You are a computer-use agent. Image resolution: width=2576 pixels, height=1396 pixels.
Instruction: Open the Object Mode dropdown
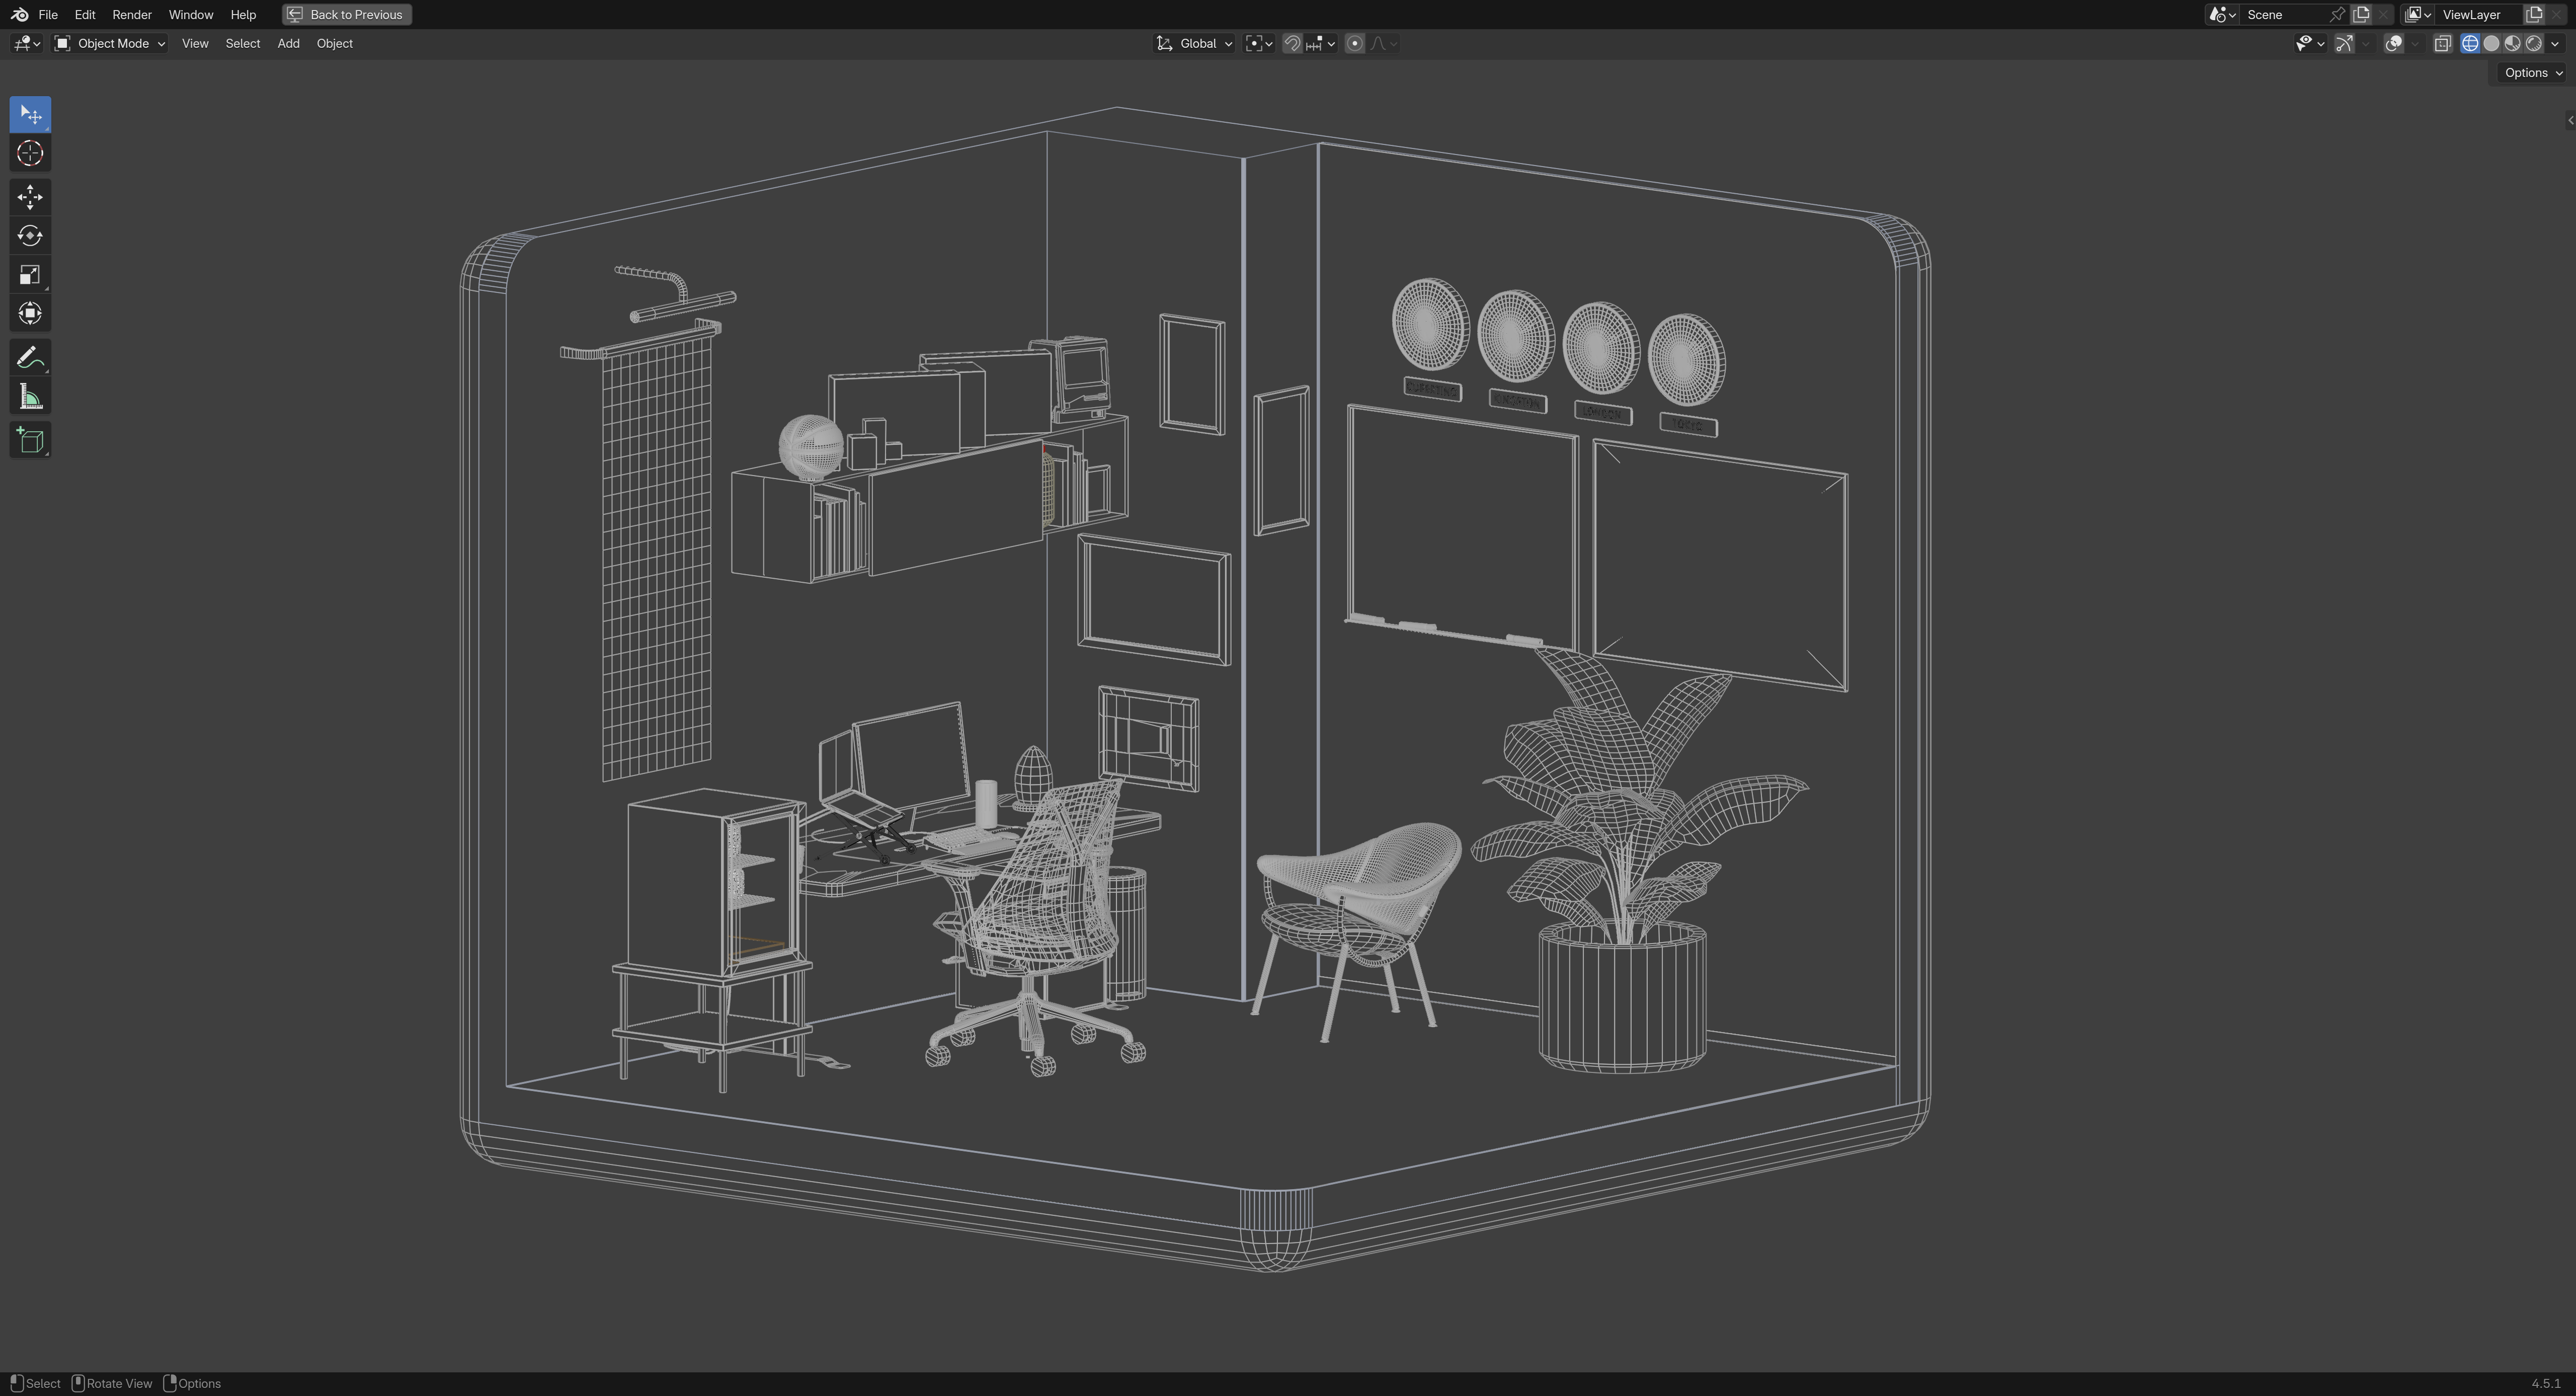coord(110,44)
